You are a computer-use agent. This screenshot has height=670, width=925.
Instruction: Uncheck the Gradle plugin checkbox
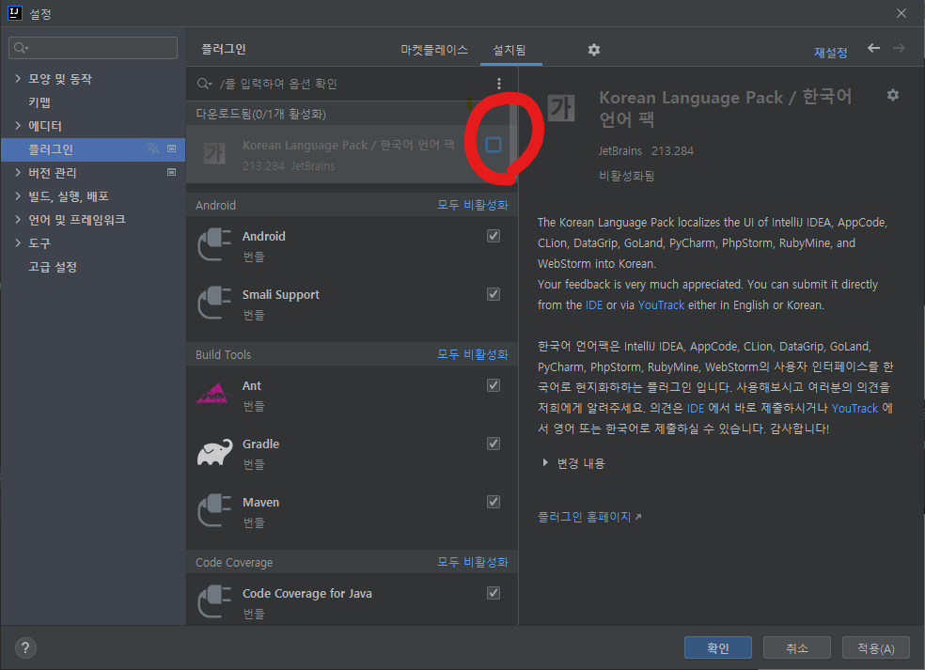(494, 444)
